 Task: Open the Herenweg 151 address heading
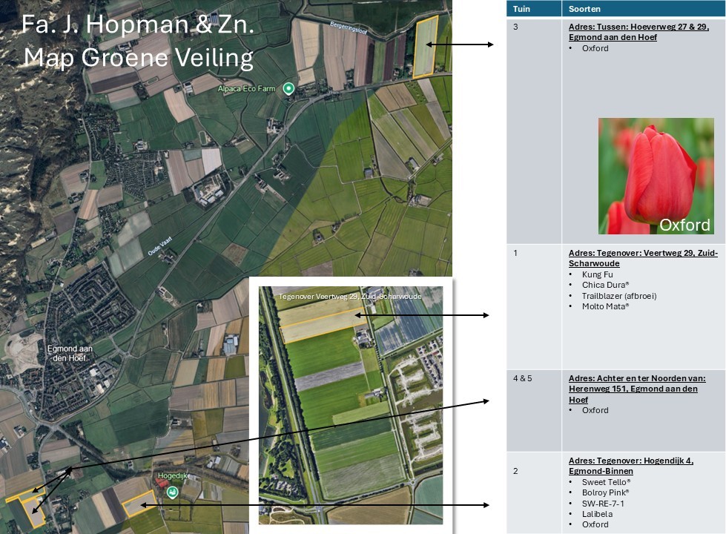636,389
